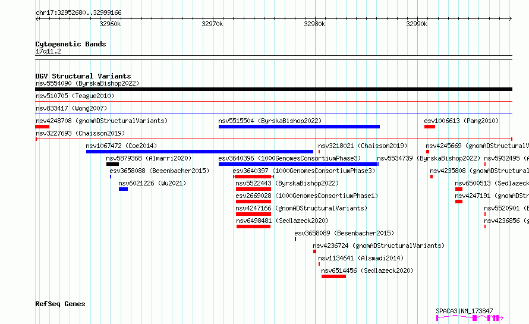Select nsv5534739 (ByrskaBishop2022) label
Viewport: 529px width, 324px height.
coord(429,158)
